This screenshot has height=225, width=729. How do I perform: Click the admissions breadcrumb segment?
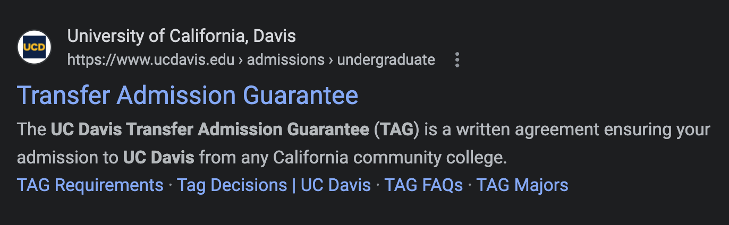click(286, 60)
